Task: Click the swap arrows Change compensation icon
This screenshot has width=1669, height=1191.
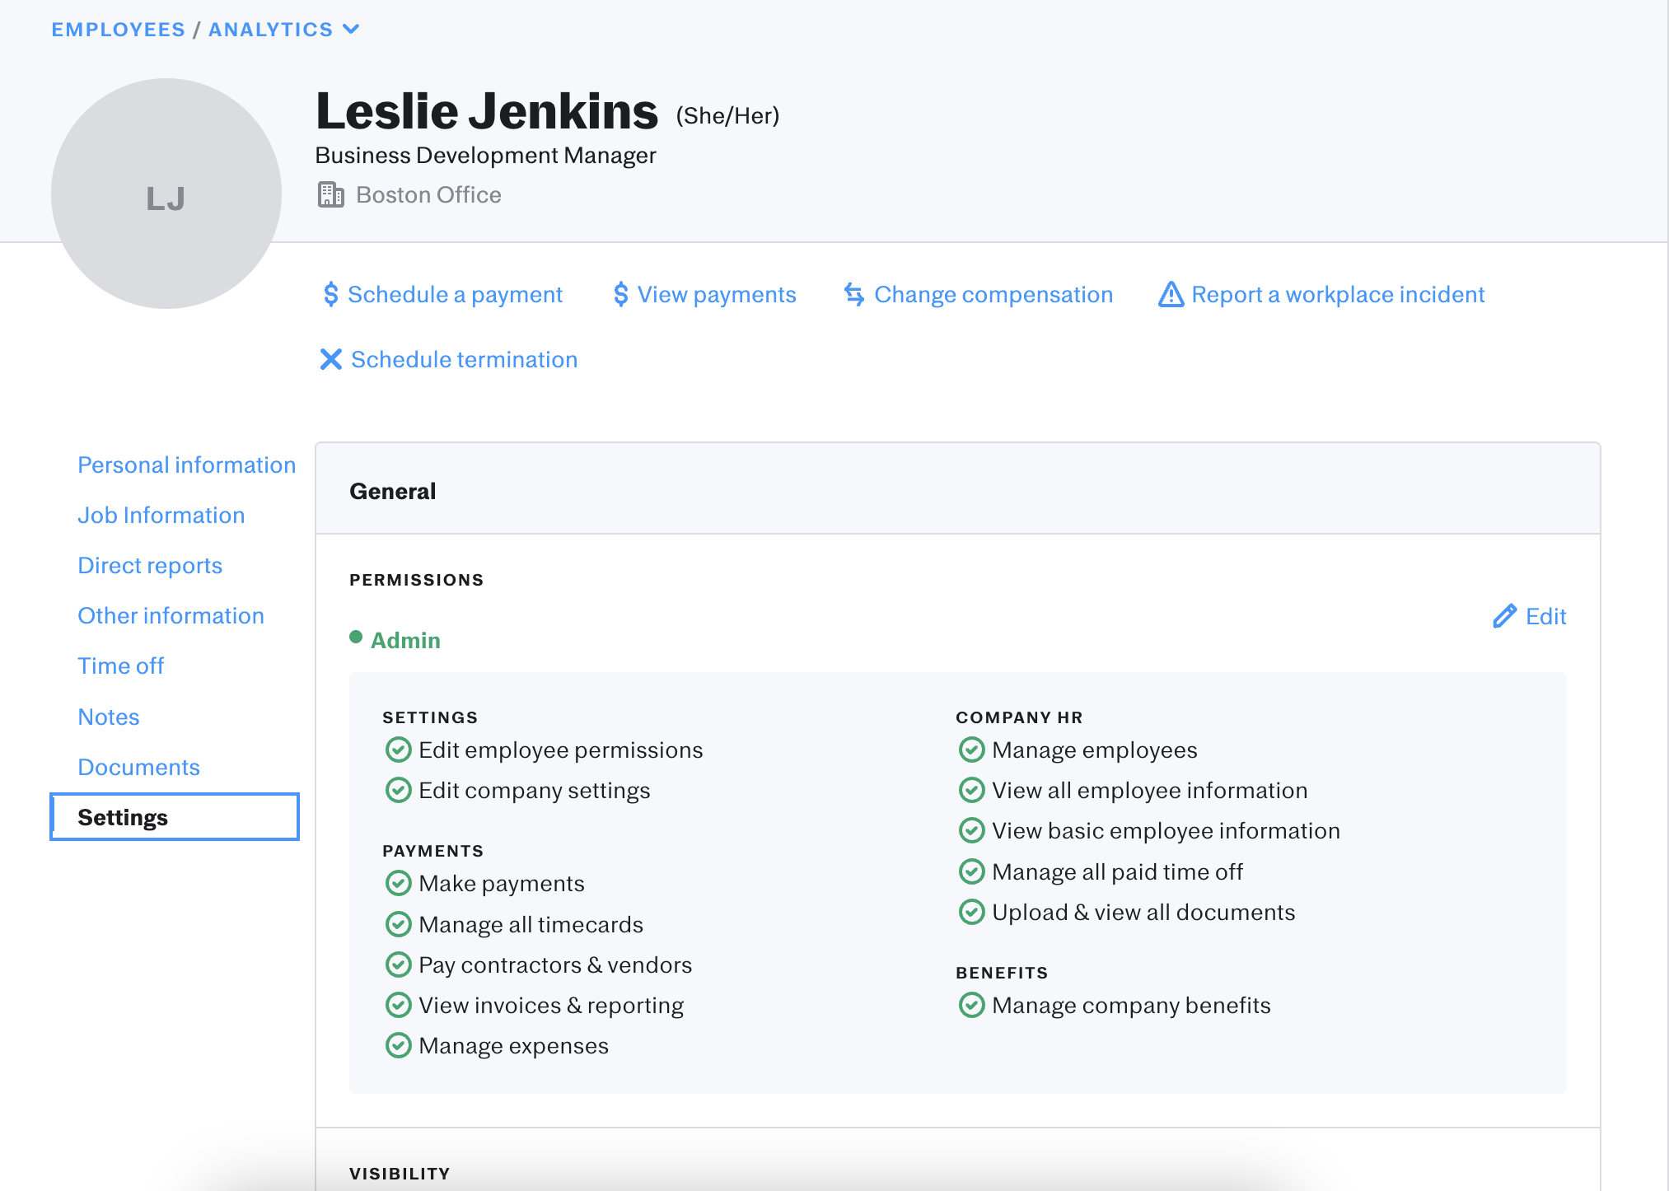Action: [854, 294]
